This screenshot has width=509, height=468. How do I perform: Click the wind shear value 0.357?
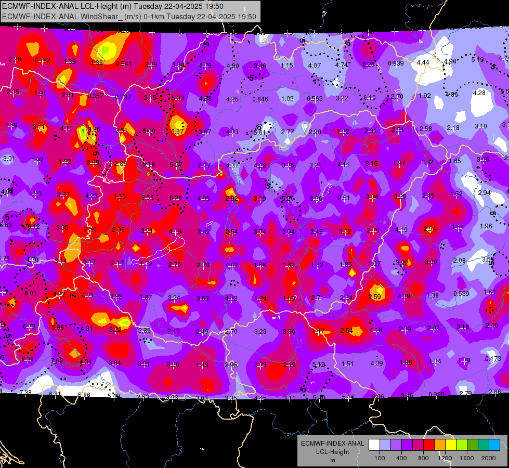[96, 96]
